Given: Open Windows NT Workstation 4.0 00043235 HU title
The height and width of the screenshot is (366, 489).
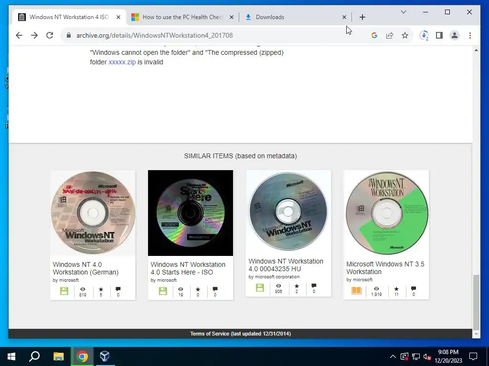Looking at the screenshot, I should coord(286,265).
